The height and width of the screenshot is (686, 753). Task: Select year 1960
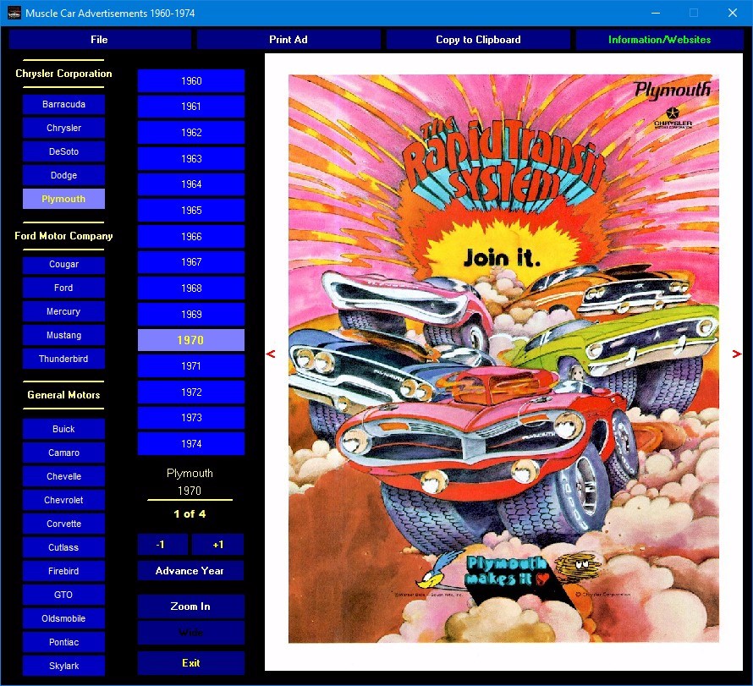pyautogui.click(x=191, y=80)
